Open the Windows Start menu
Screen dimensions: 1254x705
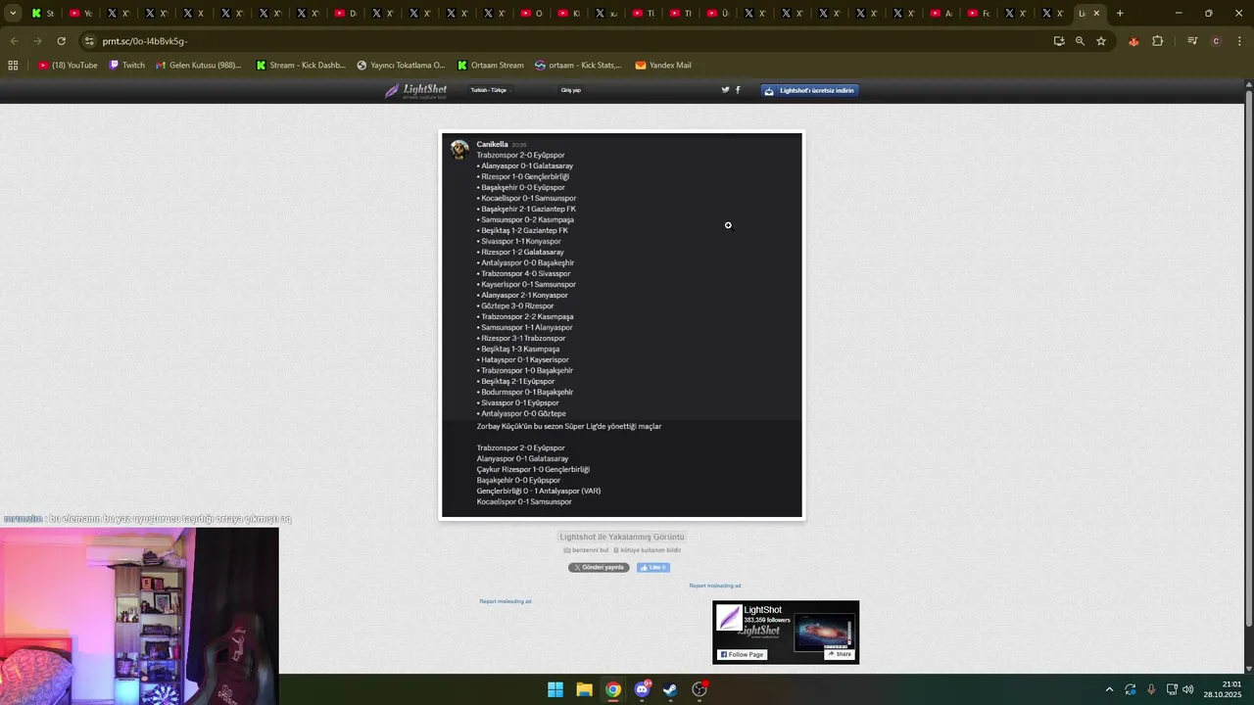[x=555, y=689]
